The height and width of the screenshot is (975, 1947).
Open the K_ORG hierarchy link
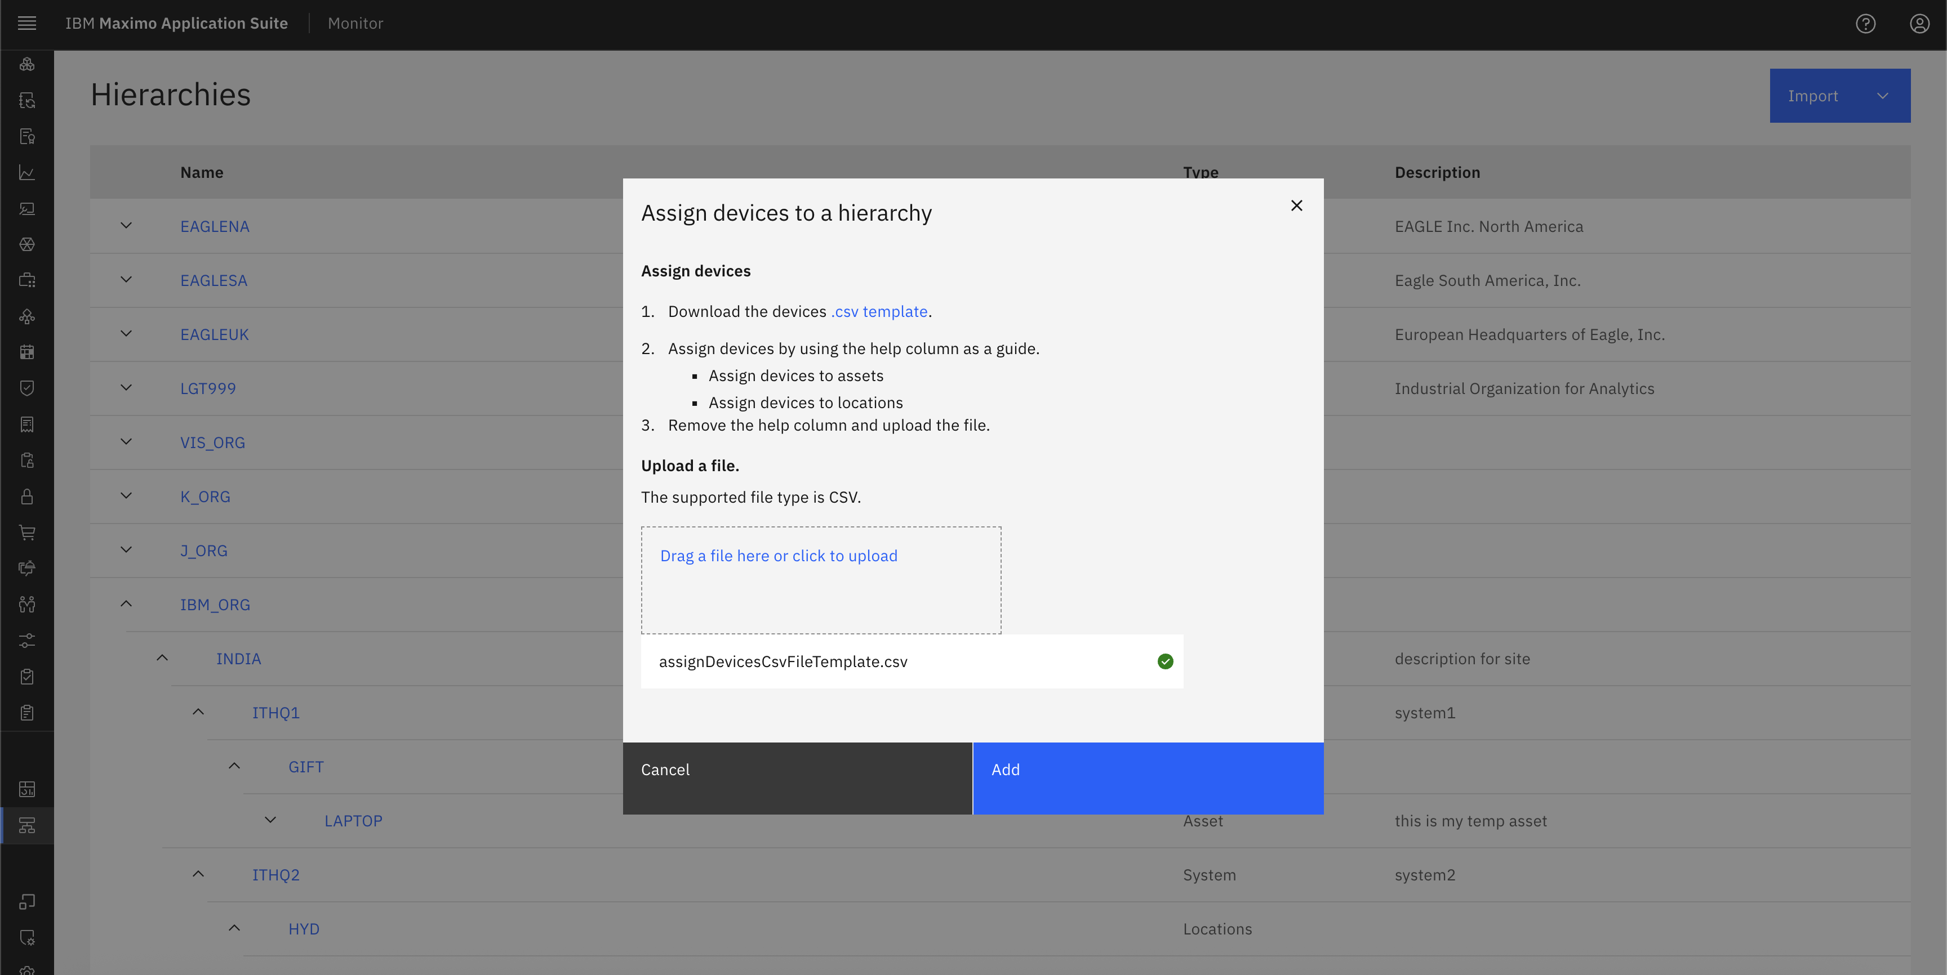(205, 497)
